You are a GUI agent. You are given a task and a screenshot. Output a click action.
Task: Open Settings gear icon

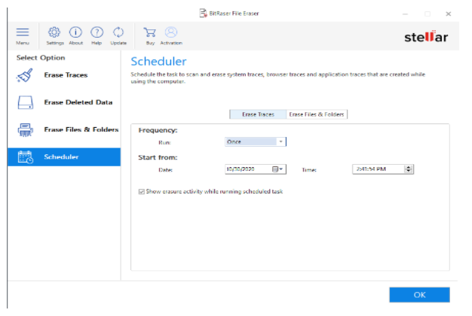point(54,32)
